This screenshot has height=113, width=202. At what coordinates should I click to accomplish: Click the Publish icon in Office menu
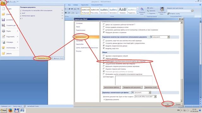click(3, 48)
